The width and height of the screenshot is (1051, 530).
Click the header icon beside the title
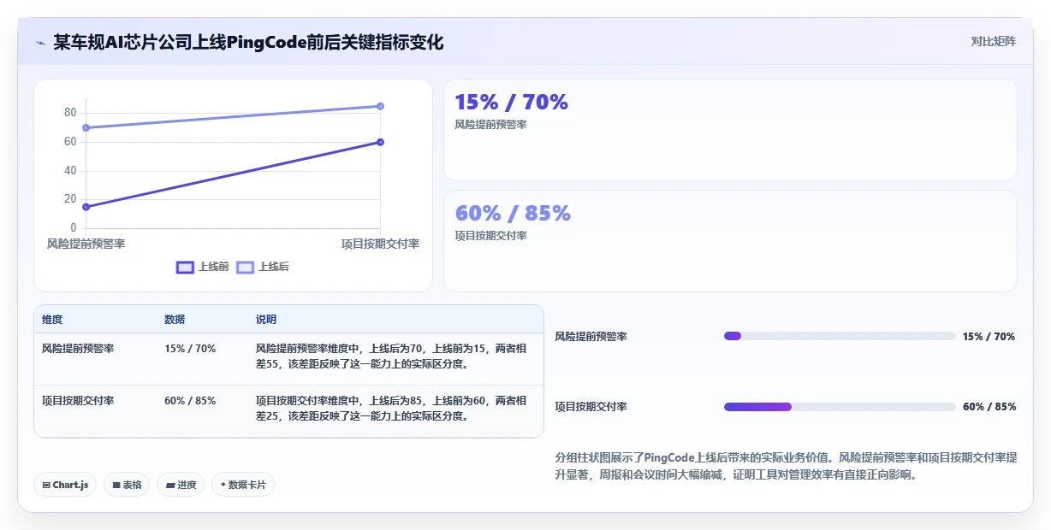[x=40, y=43]
